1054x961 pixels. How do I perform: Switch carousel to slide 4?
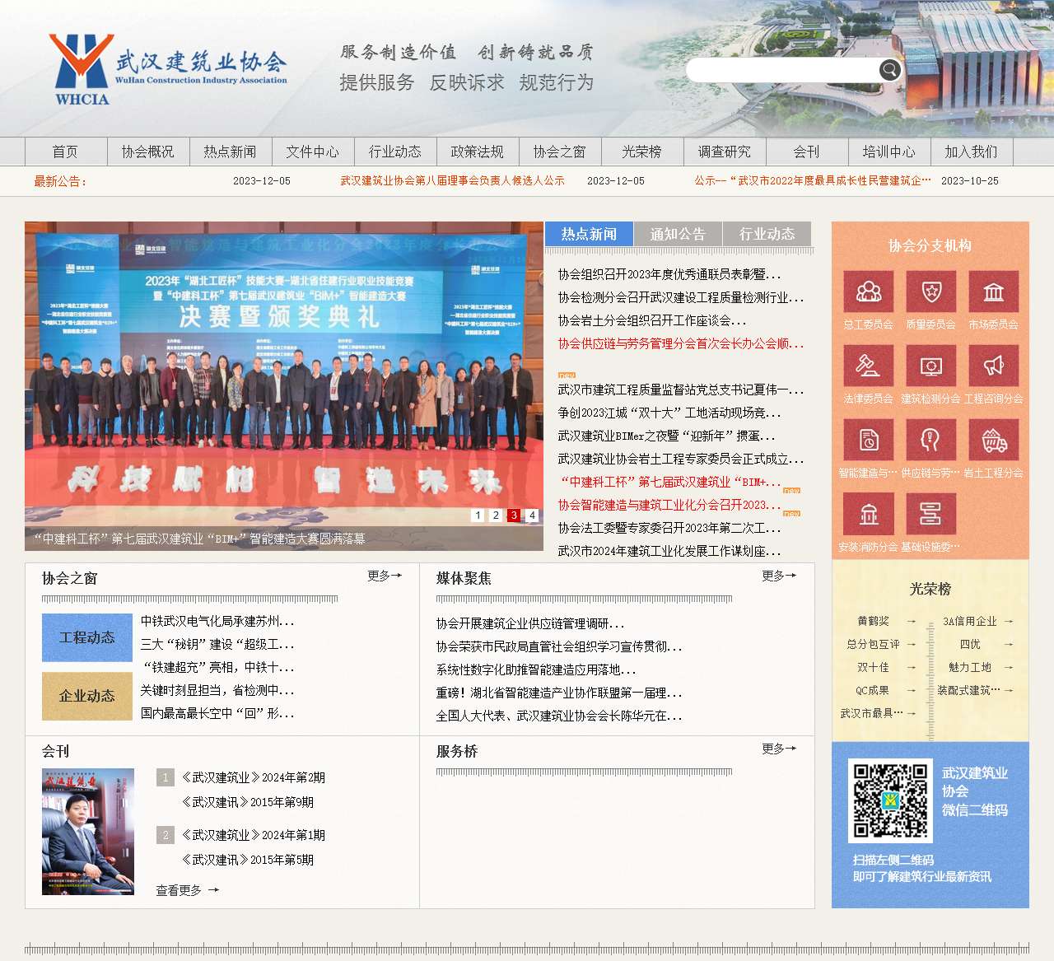click(x=531, y=515)
